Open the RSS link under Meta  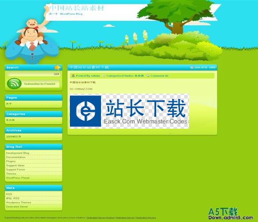[9, 194]
